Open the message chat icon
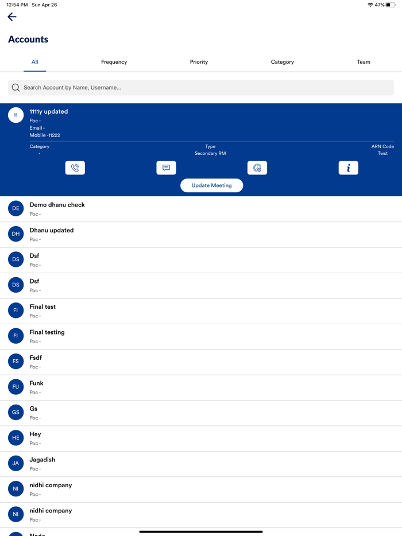Image resolution: width=402 pixels, height=536 pixels. tap(167, 168)
